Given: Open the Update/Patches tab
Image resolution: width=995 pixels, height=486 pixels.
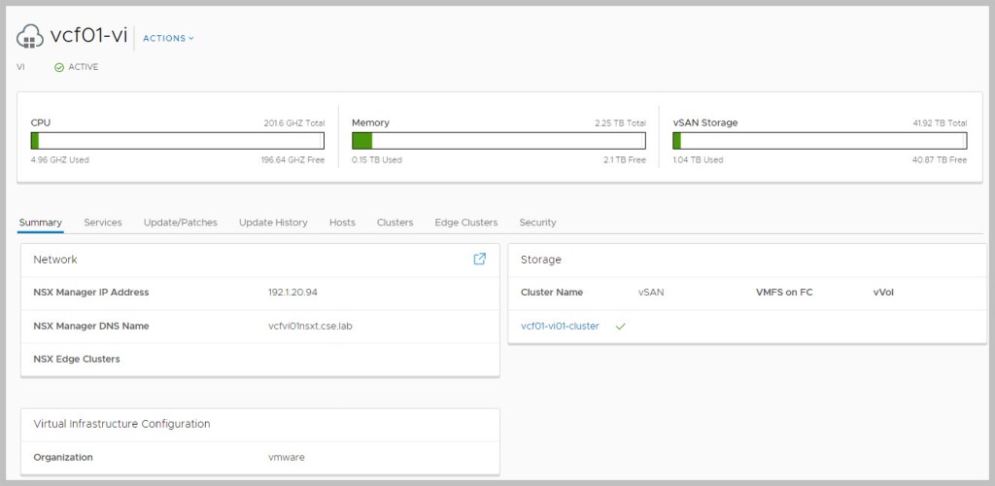Looking at the screenshot, I should click(180, 223).
